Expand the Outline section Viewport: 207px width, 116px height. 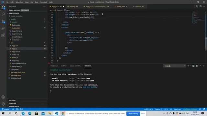(x=12, y=100)
